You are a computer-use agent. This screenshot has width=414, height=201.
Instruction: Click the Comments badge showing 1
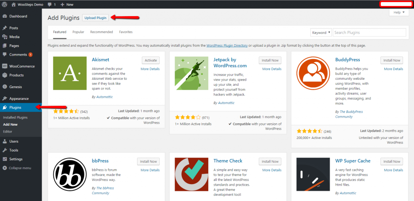coord(30,55)
